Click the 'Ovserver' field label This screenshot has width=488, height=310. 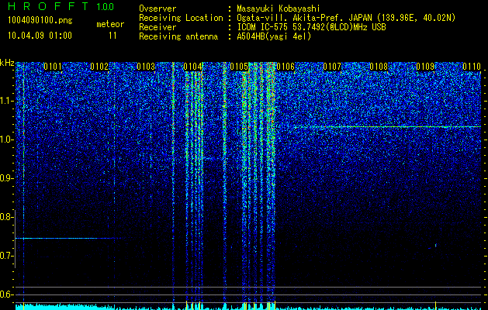tap(157, 9)
